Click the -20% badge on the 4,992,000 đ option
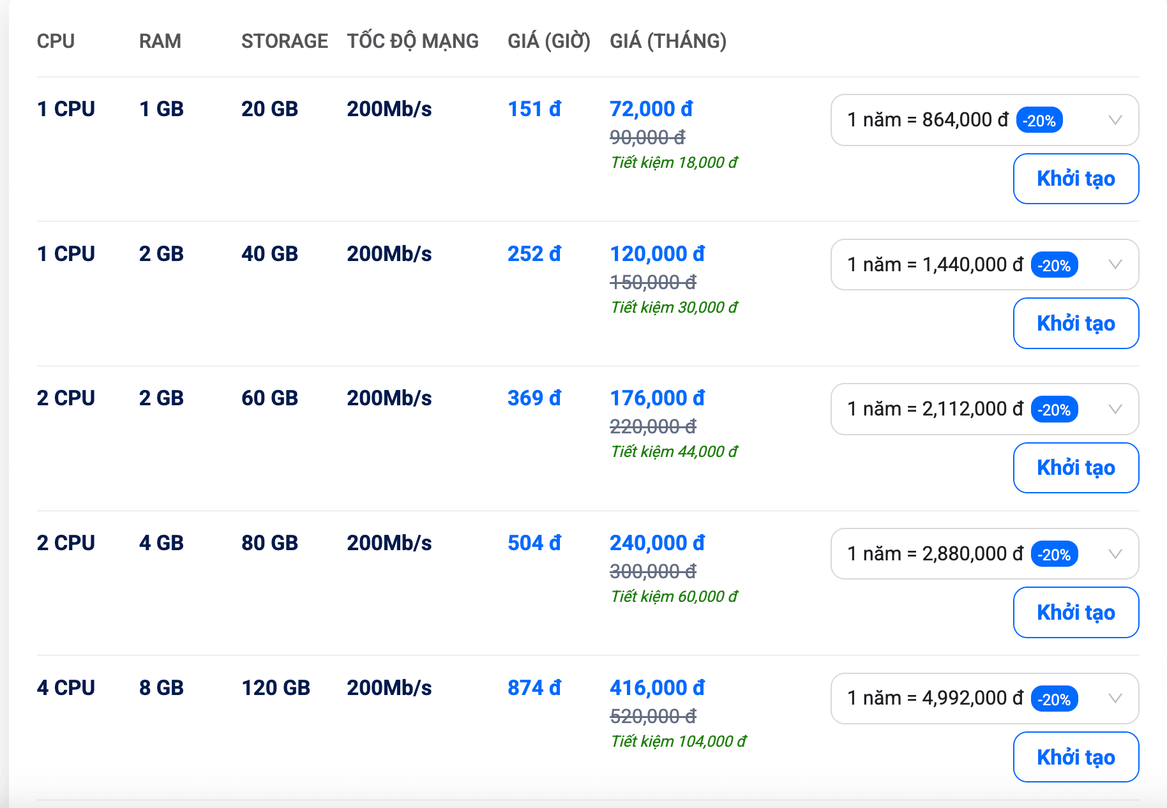 click(1055, 699)
